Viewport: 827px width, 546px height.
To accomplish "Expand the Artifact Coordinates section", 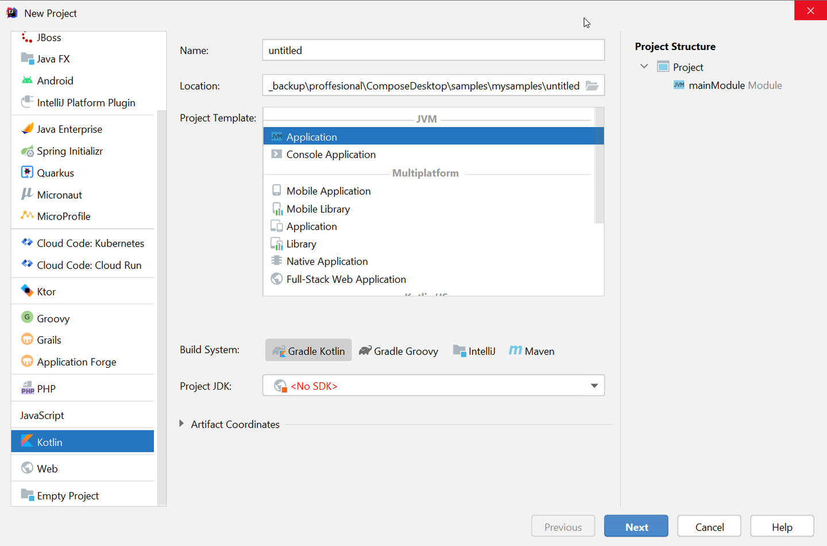I will pyautogui.click(x=181, y=424).
